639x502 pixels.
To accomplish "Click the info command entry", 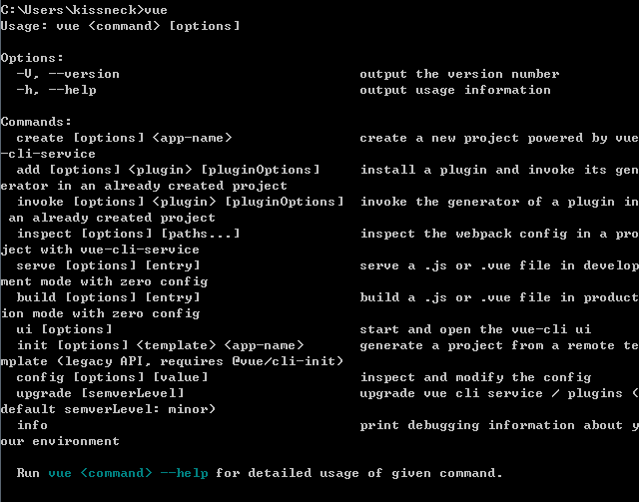I will click(x=32, y=425).
